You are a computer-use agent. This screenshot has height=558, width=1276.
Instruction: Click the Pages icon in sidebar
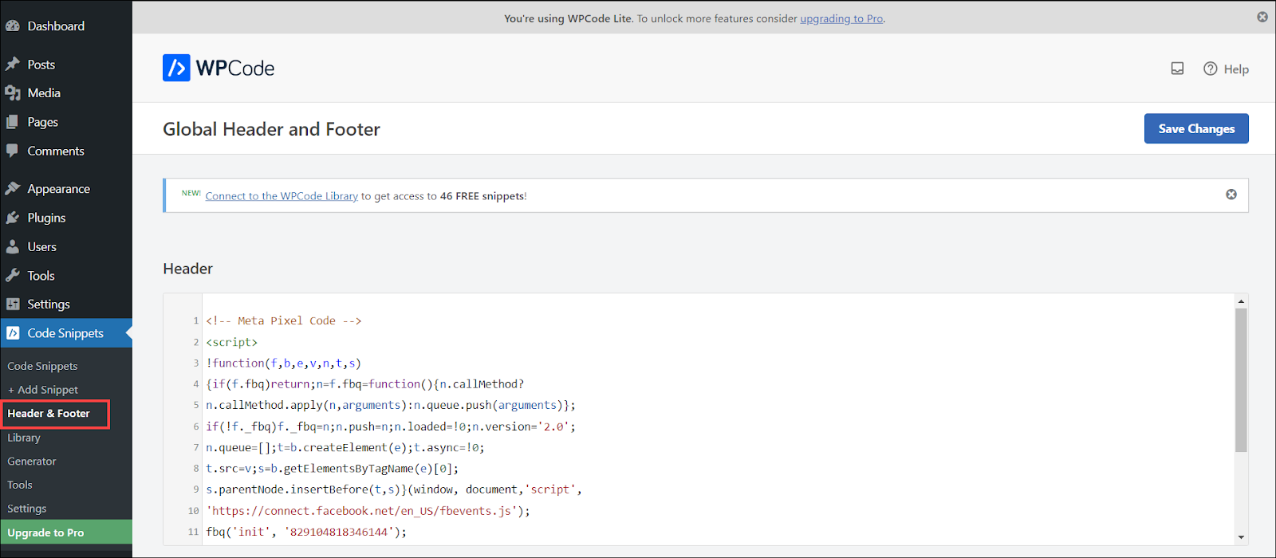click(x=13, y=122)
